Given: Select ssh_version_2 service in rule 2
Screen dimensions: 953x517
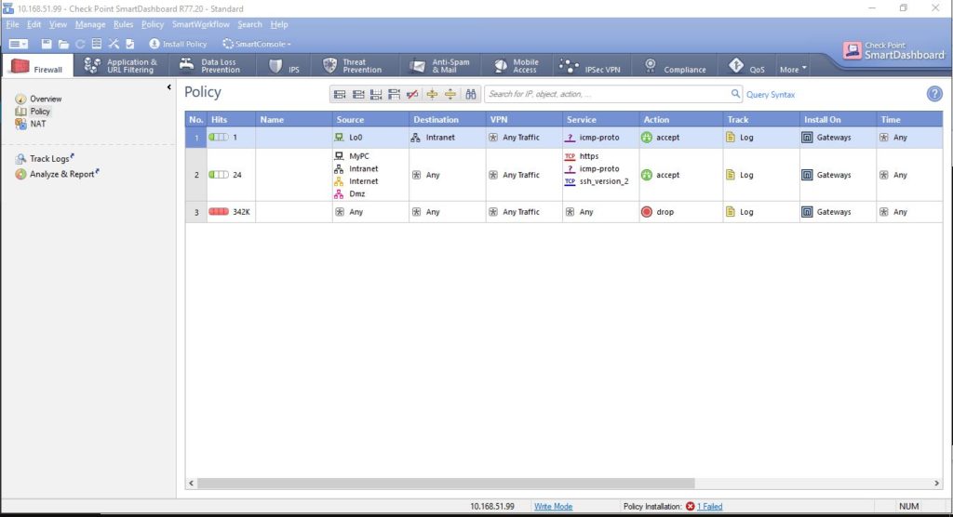Looking at the screenshot, I should [597, 181].
